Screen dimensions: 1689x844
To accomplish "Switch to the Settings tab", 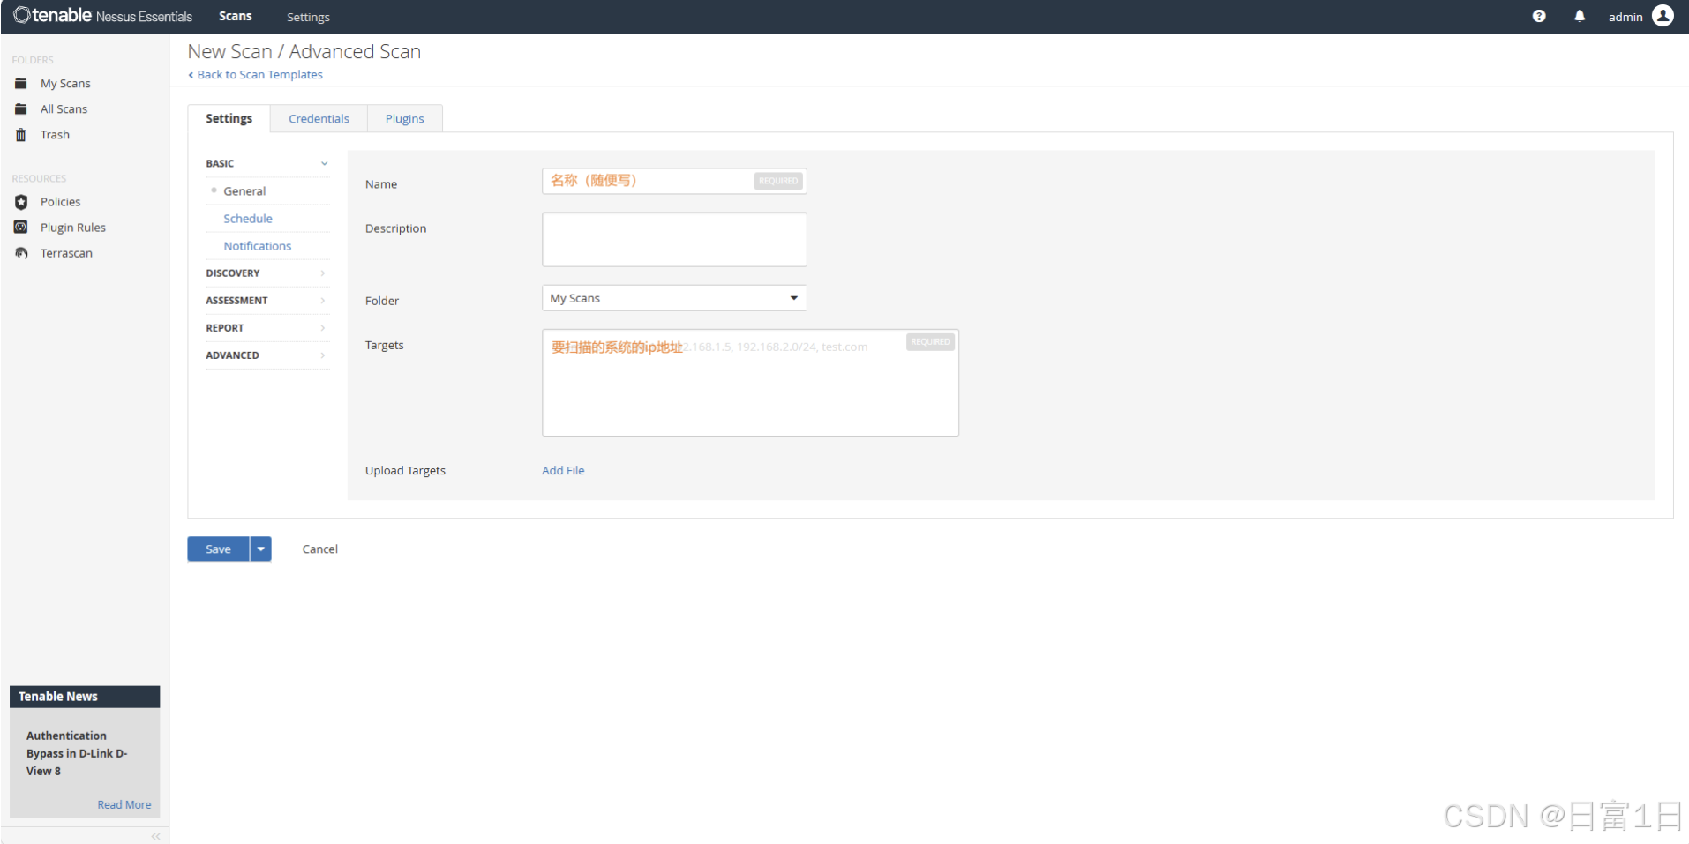I will [x=229, y=118].
